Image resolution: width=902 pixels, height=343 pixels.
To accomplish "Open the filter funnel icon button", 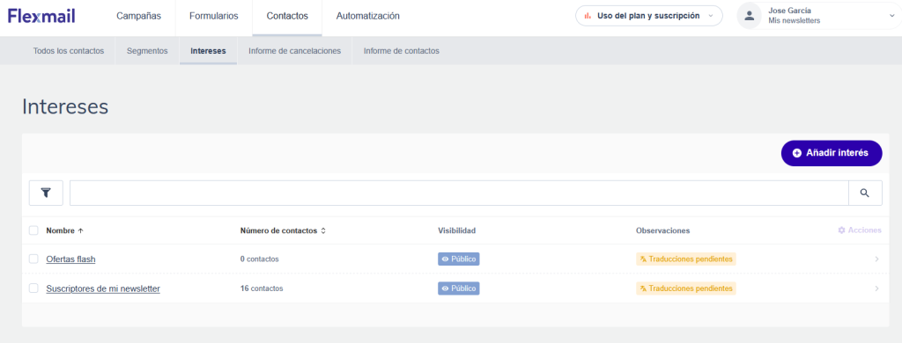I will pos(46,193).
